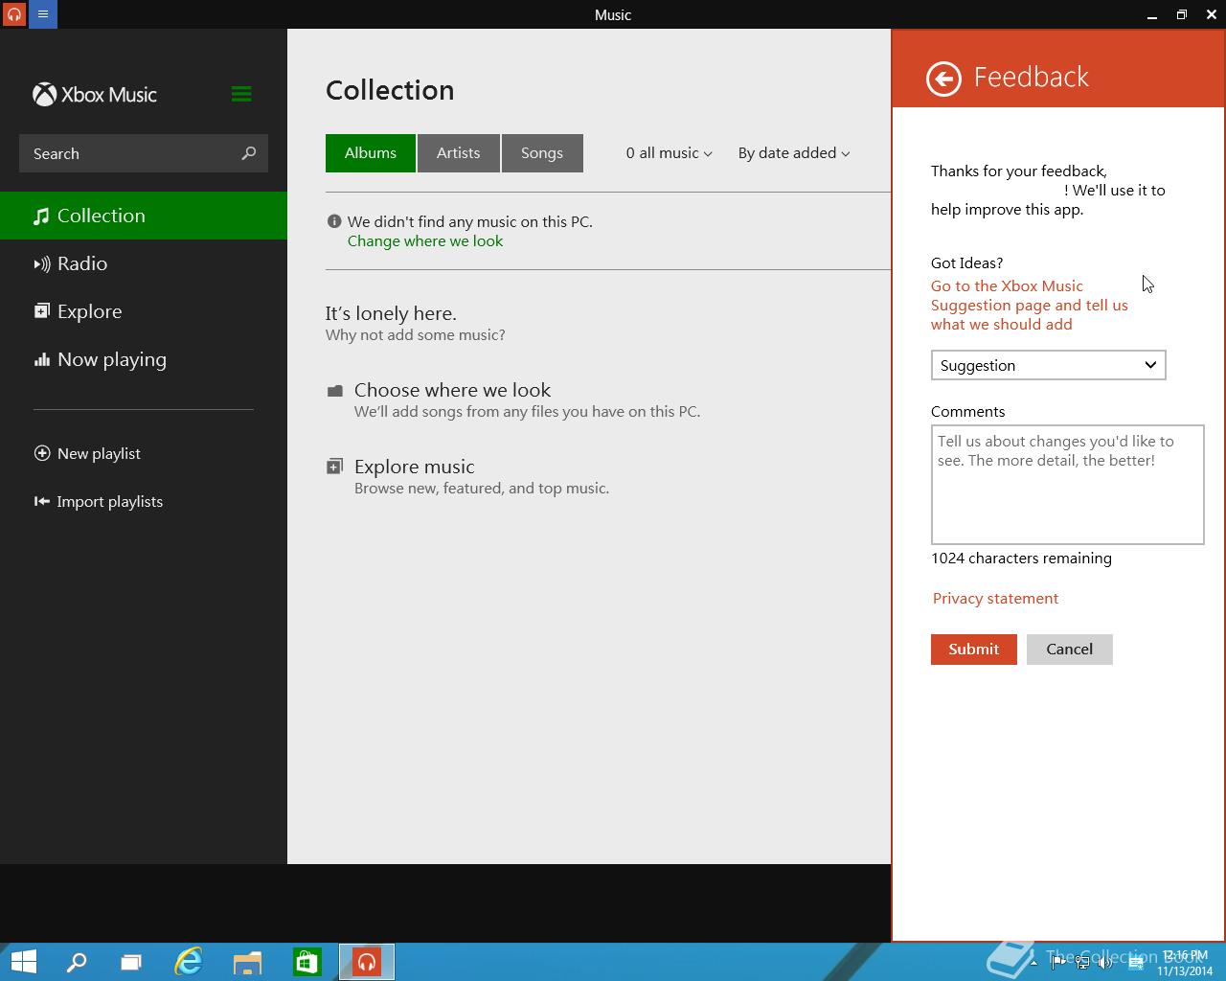This screenshot has width=1226, height=981.
Task: Open the Privacy statement link
Action: pos(995,598)
